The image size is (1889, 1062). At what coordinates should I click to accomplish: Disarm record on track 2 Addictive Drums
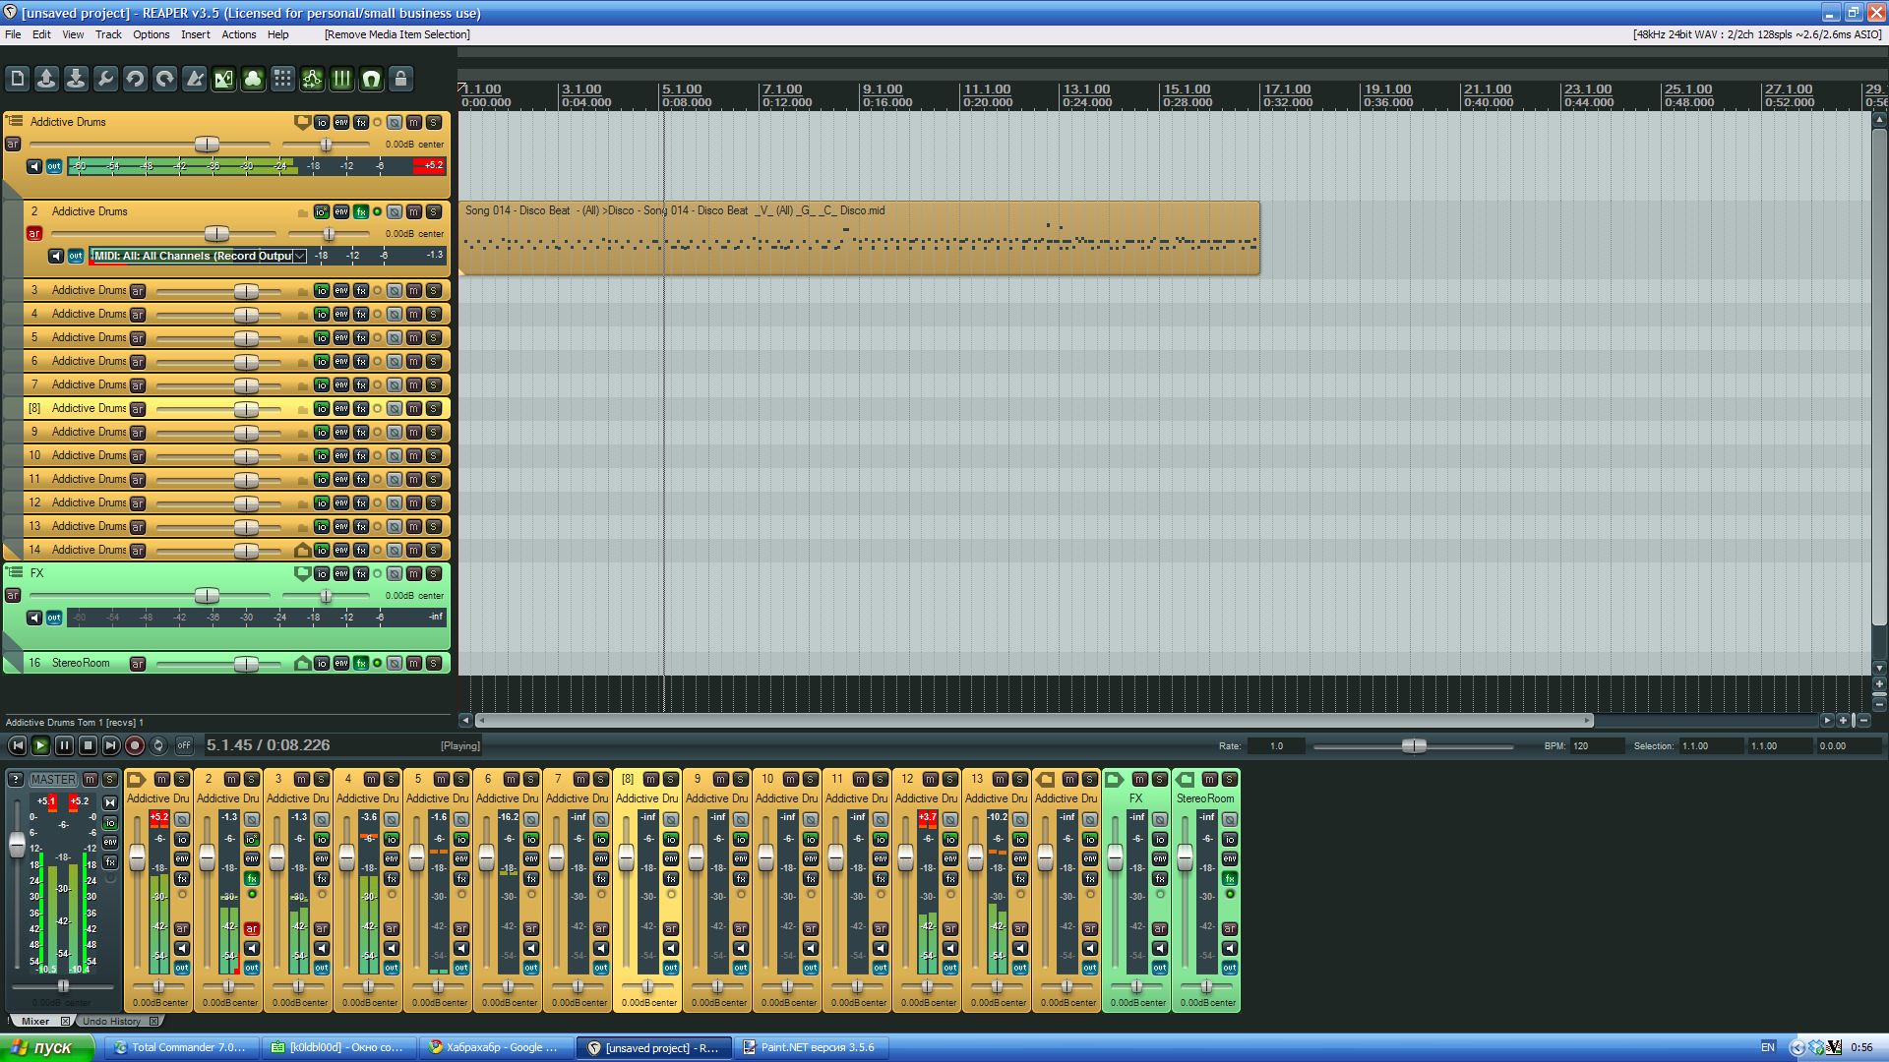[34, 233]
